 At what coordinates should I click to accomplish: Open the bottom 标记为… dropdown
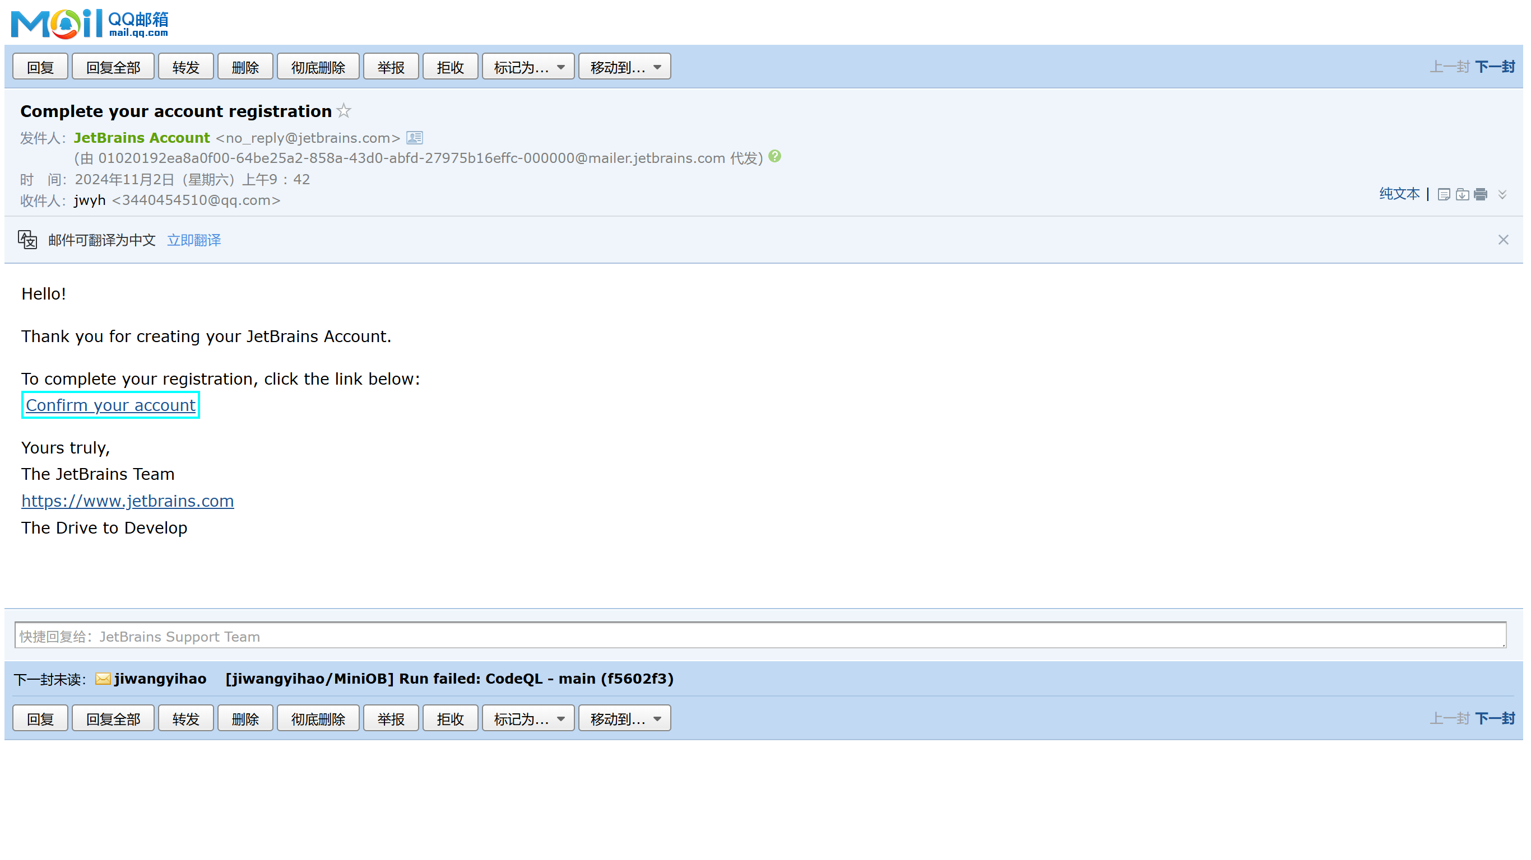point(528,719)
